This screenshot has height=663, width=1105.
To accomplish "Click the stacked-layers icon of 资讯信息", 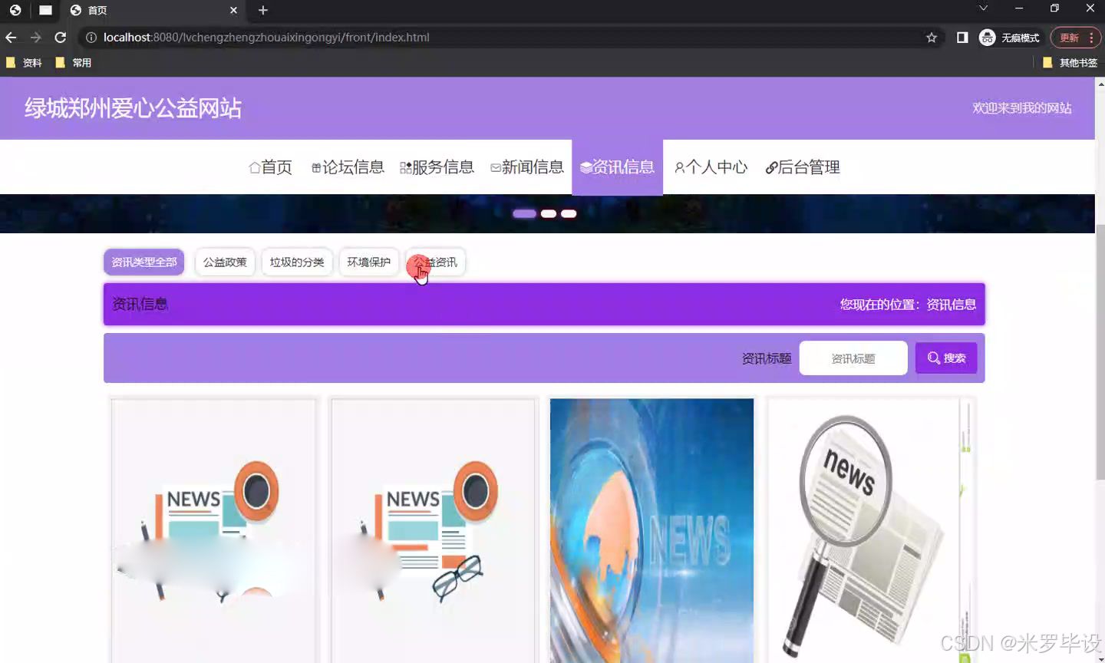I will tap(585, 167).
